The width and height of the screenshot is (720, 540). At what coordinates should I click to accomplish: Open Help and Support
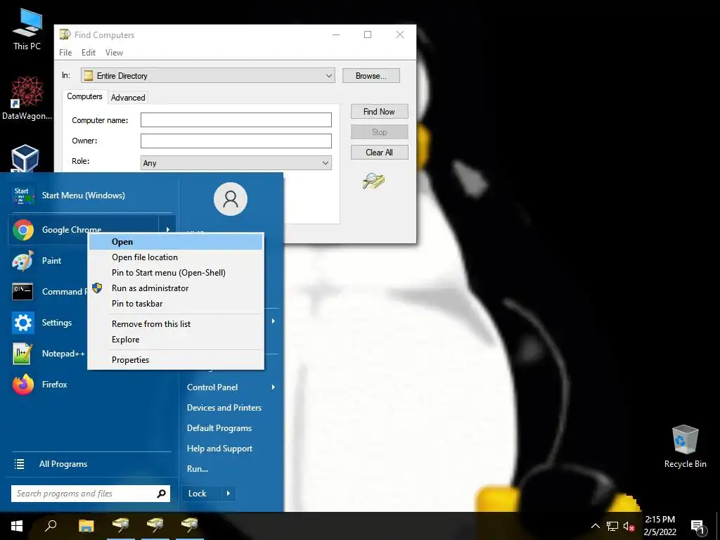point(219,449)
